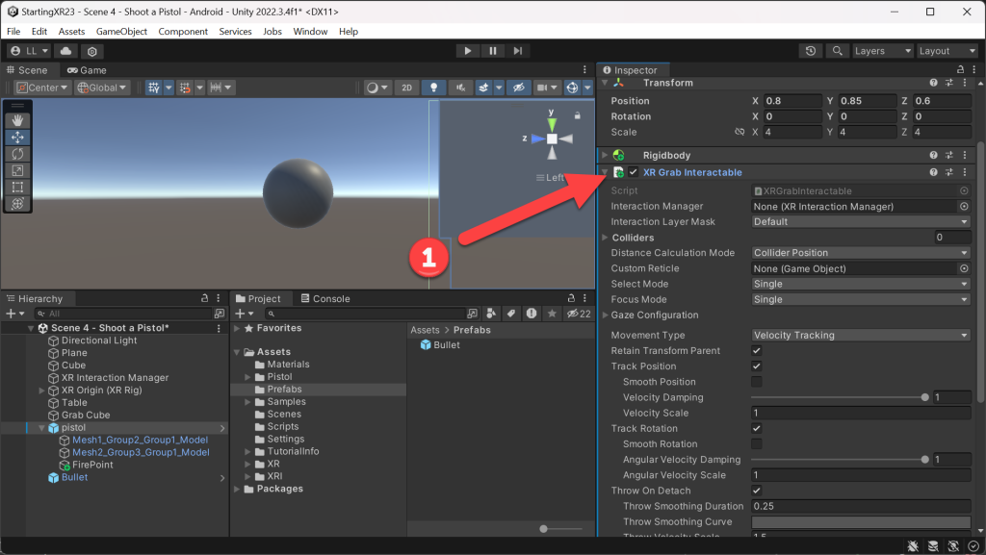Toggle hidden packages count icon
The image size is (986, 555).
(x=579, y=314)
